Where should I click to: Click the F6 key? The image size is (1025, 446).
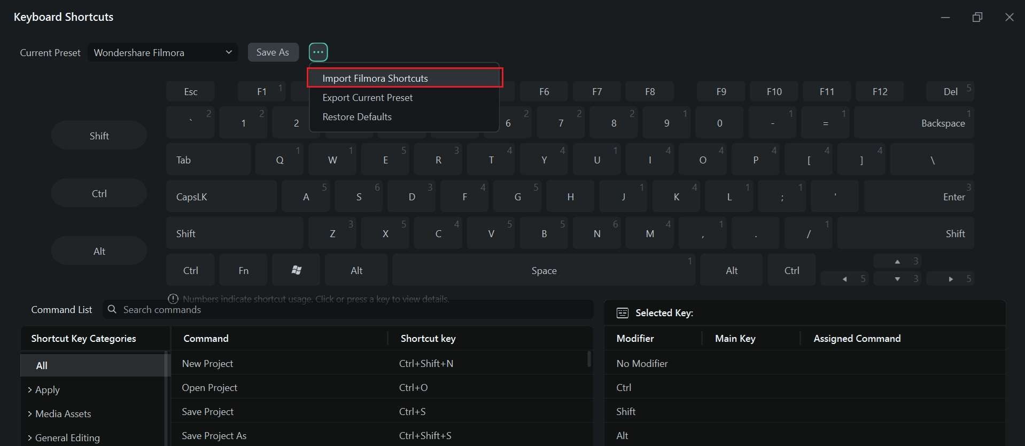[544, 91]
